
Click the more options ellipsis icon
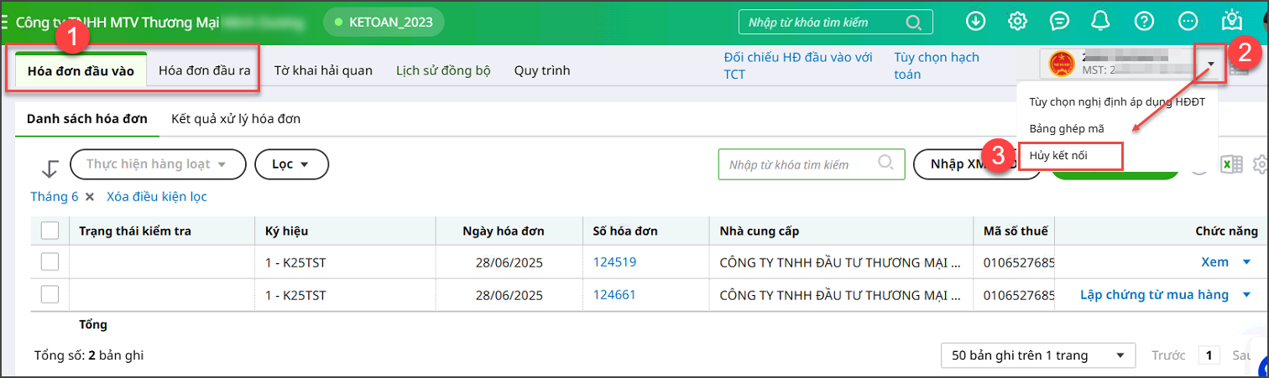1188,22
